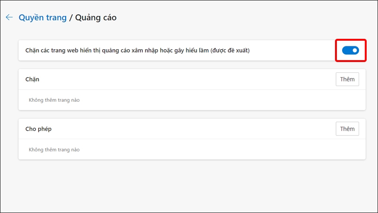Click 'Không thêm trang nào' under Cho phép
This screenshot has height=213, width=378.
click(54, 150)
